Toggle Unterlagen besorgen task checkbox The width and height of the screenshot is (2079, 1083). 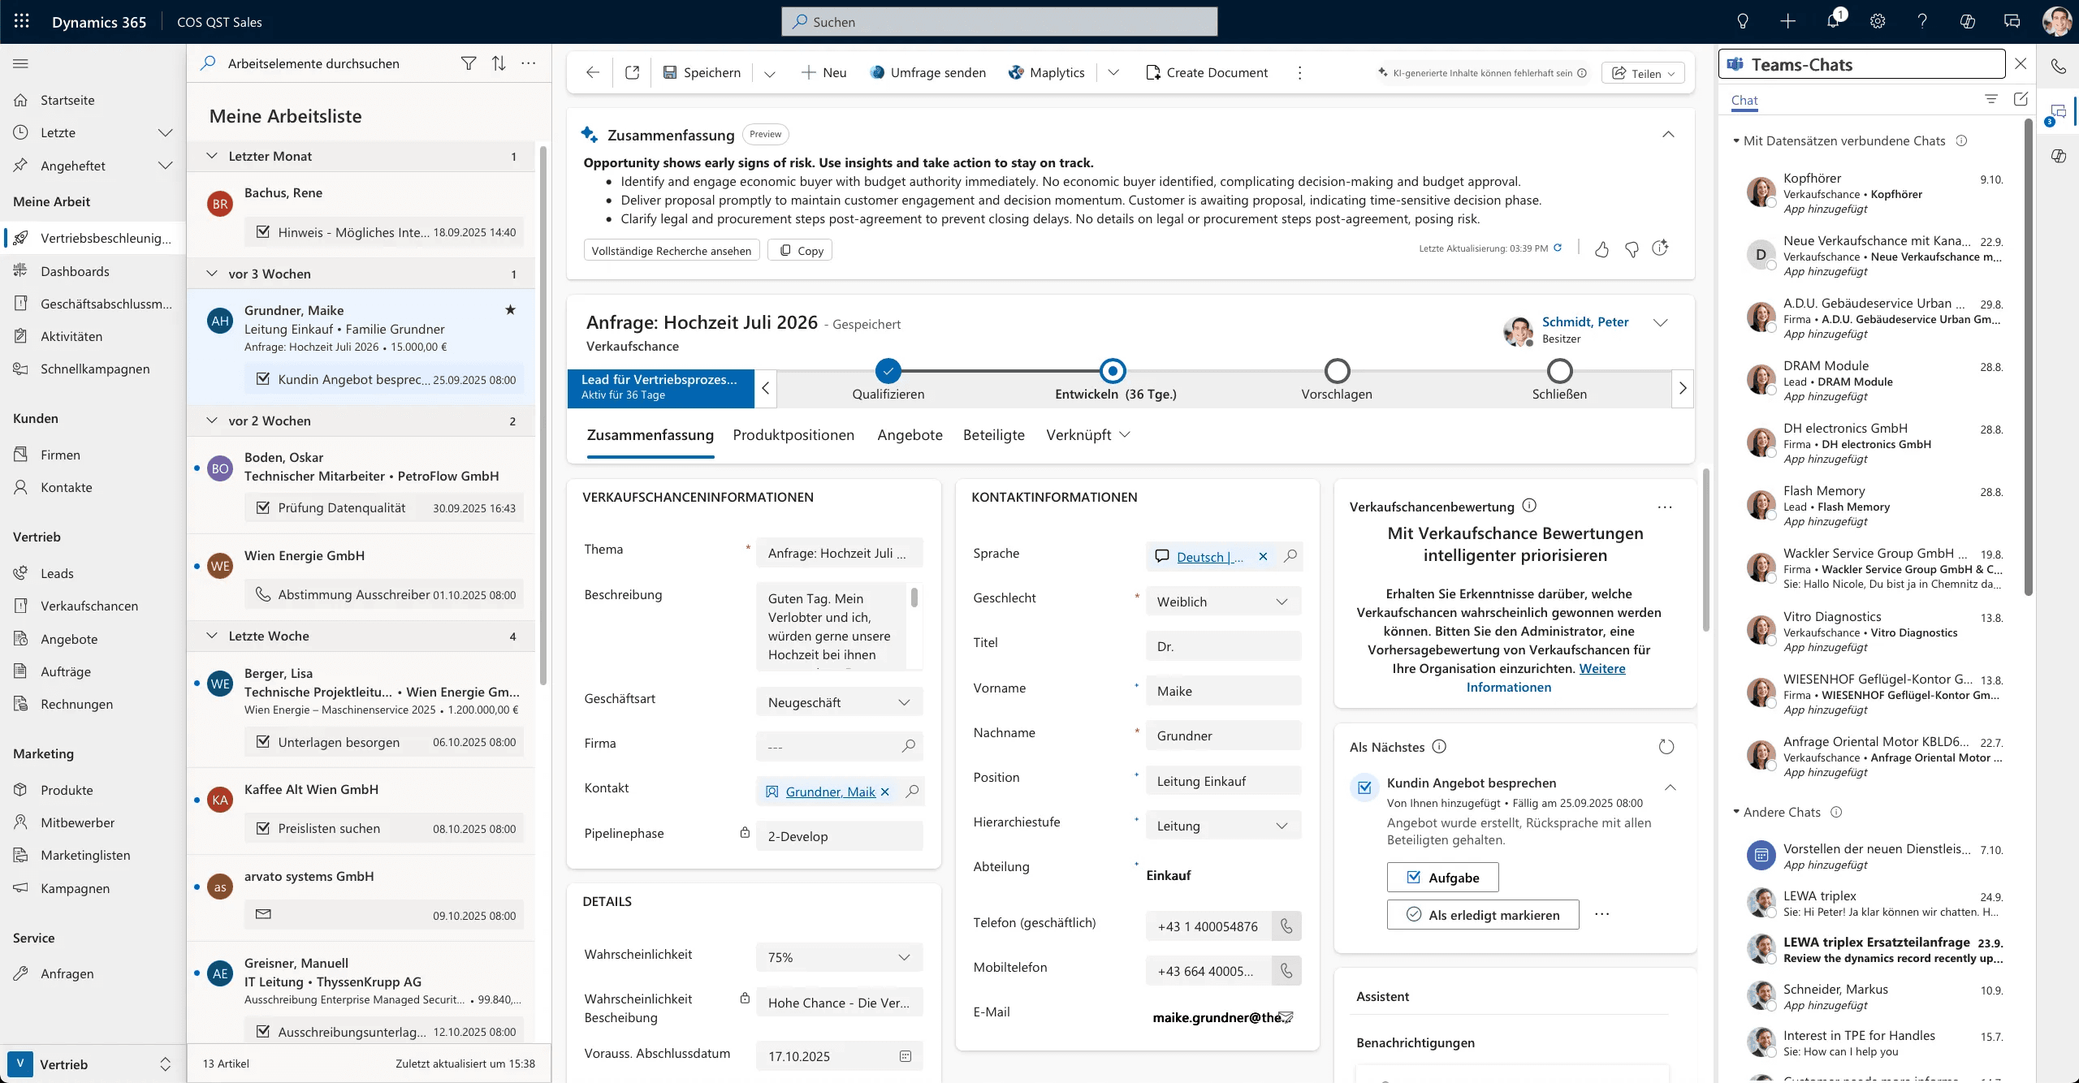coord(263,741)
